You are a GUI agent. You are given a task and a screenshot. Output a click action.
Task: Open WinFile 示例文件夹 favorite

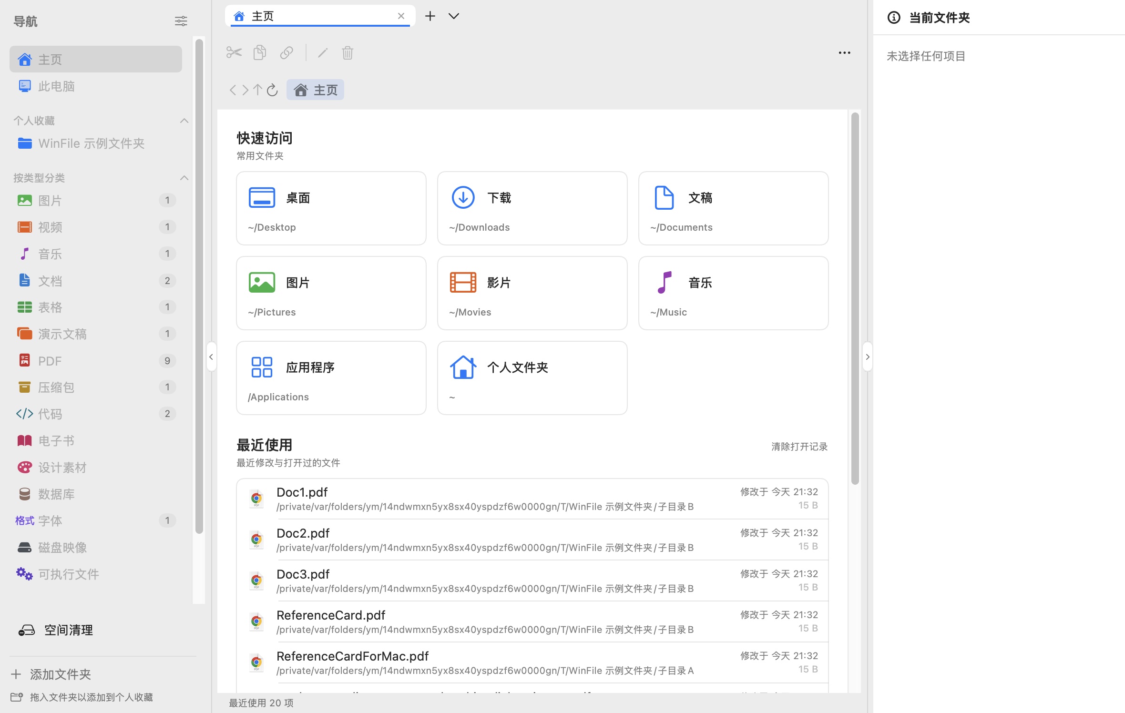pyautogui.click(x=95, y=143)
